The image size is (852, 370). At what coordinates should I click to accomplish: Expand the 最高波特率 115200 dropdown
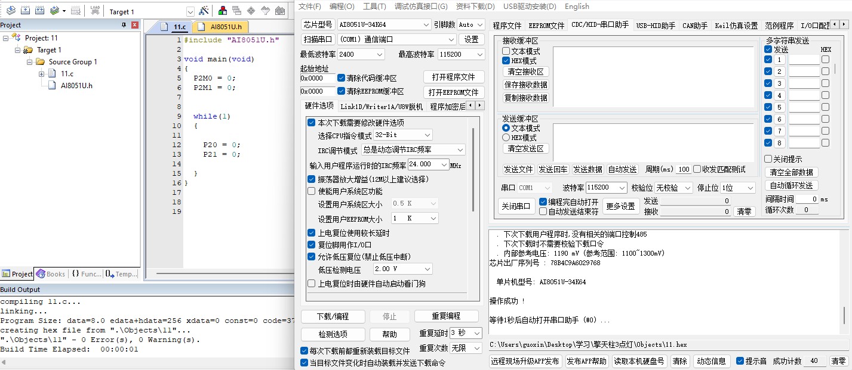click(x=479, y=54)
